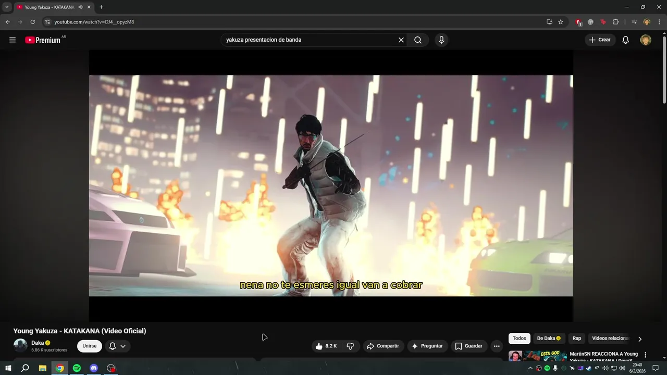Open Chrome profile avatar in toolbar
Screen dimensions: 667x375
coord(647,22)
